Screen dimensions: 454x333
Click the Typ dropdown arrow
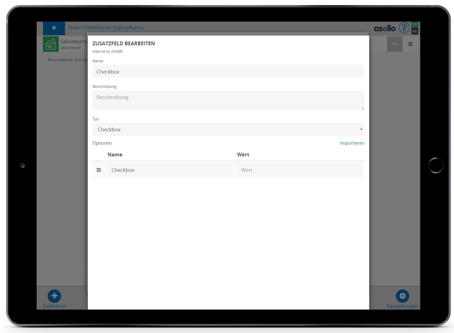361,130
